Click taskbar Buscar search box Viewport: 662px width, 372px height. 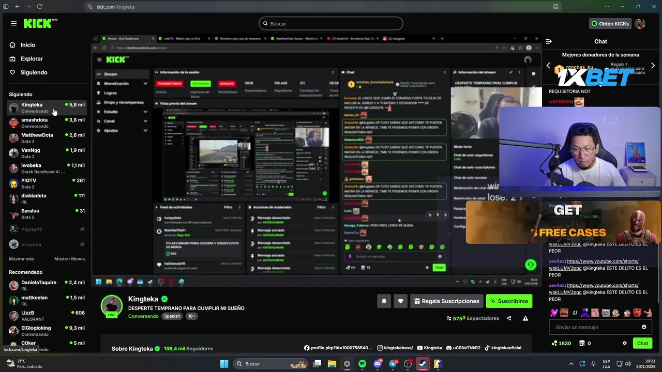pyautogui.click(x=272, y=364)
